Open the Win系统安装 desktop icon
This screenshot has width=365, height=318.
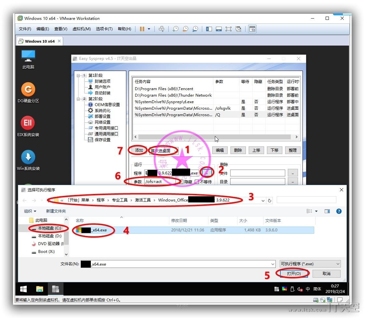click(x=28, y=160)
